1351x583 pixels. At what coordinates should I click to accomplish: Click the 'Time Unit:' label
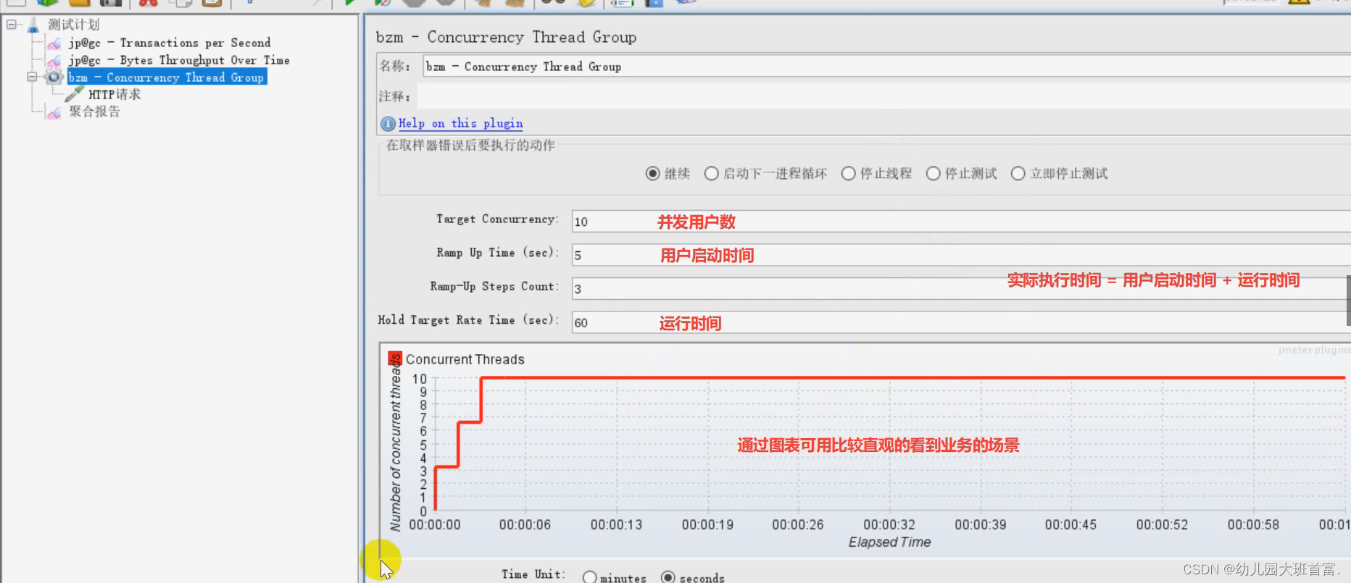533,574
